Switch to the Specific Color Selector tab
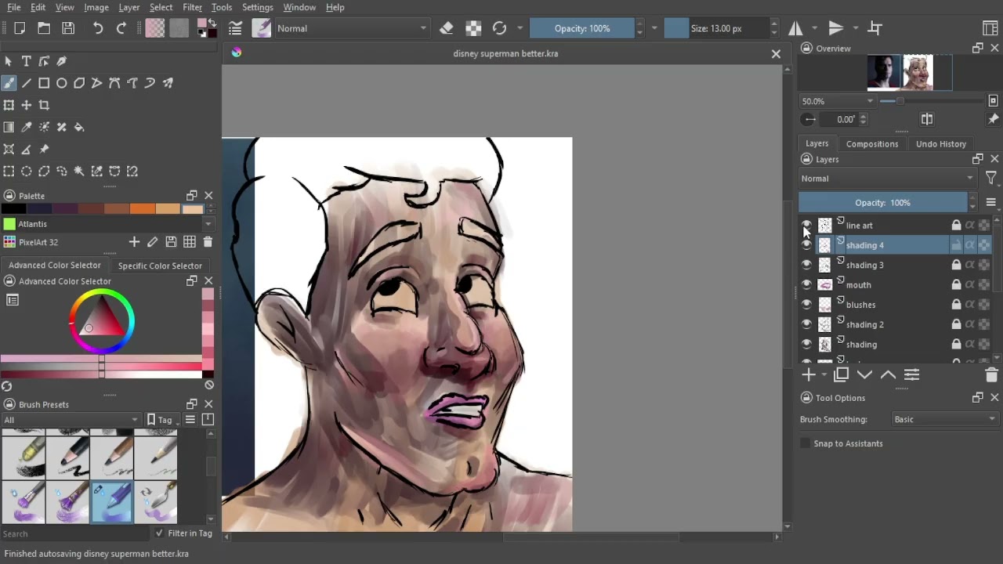The image size is (1003, 564). (x=160, y=266)
